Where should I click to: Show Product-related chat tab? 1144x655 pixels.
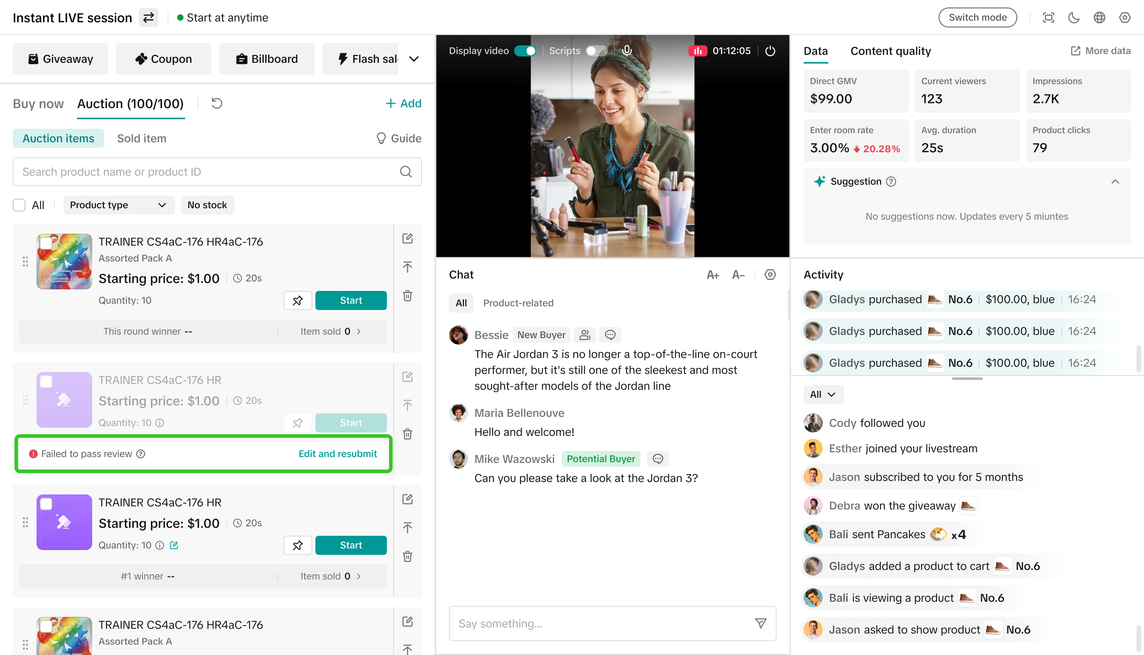518,303
